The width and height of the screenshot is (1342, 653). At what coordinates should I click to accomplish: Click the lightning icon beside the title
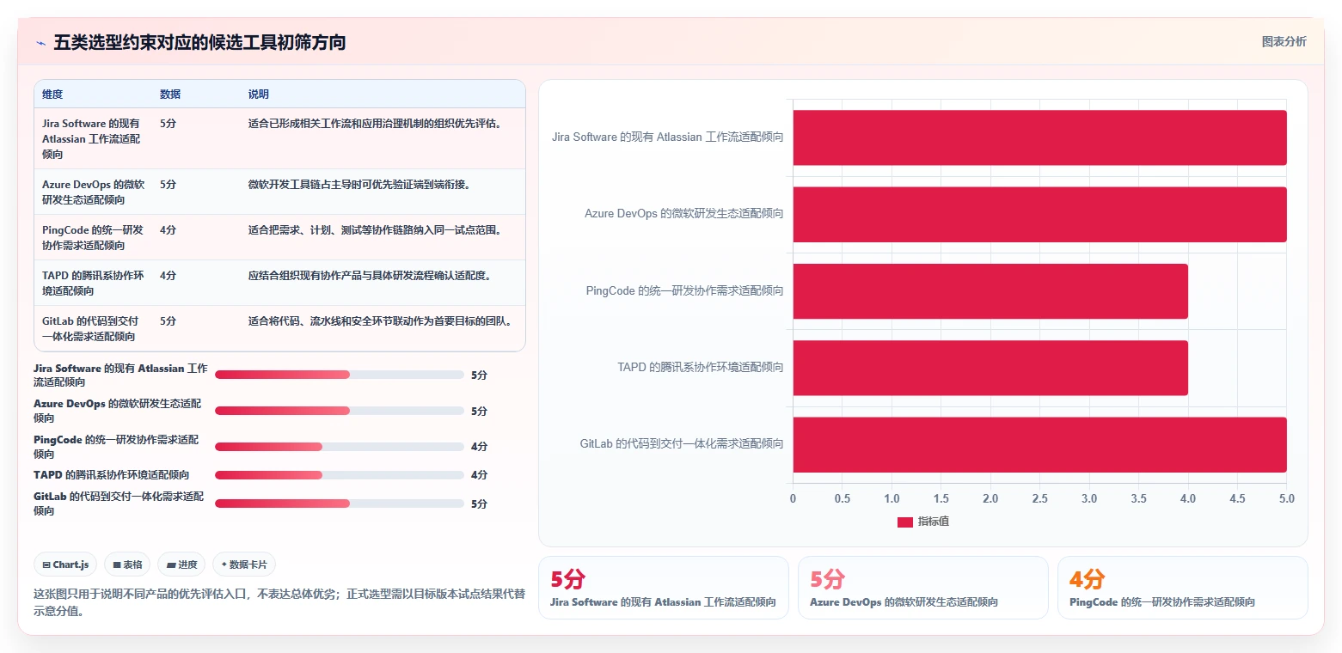pos(40,43)
